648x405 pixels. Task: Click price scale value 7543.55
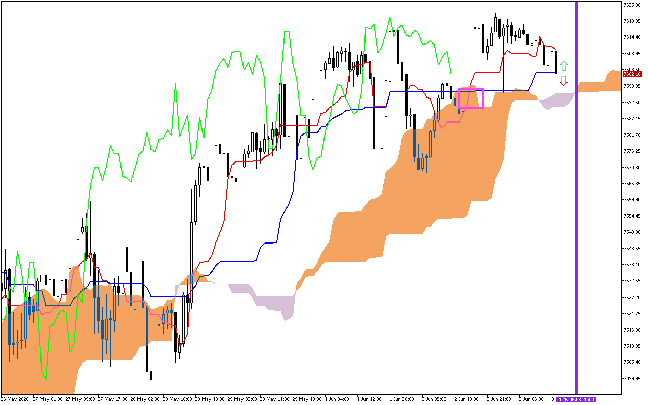[632, 248]
